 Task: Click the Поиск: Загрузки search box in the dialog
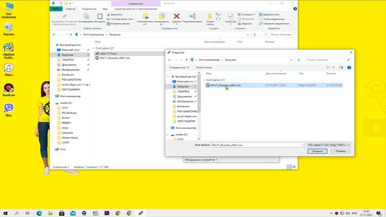tap(328, 60)
